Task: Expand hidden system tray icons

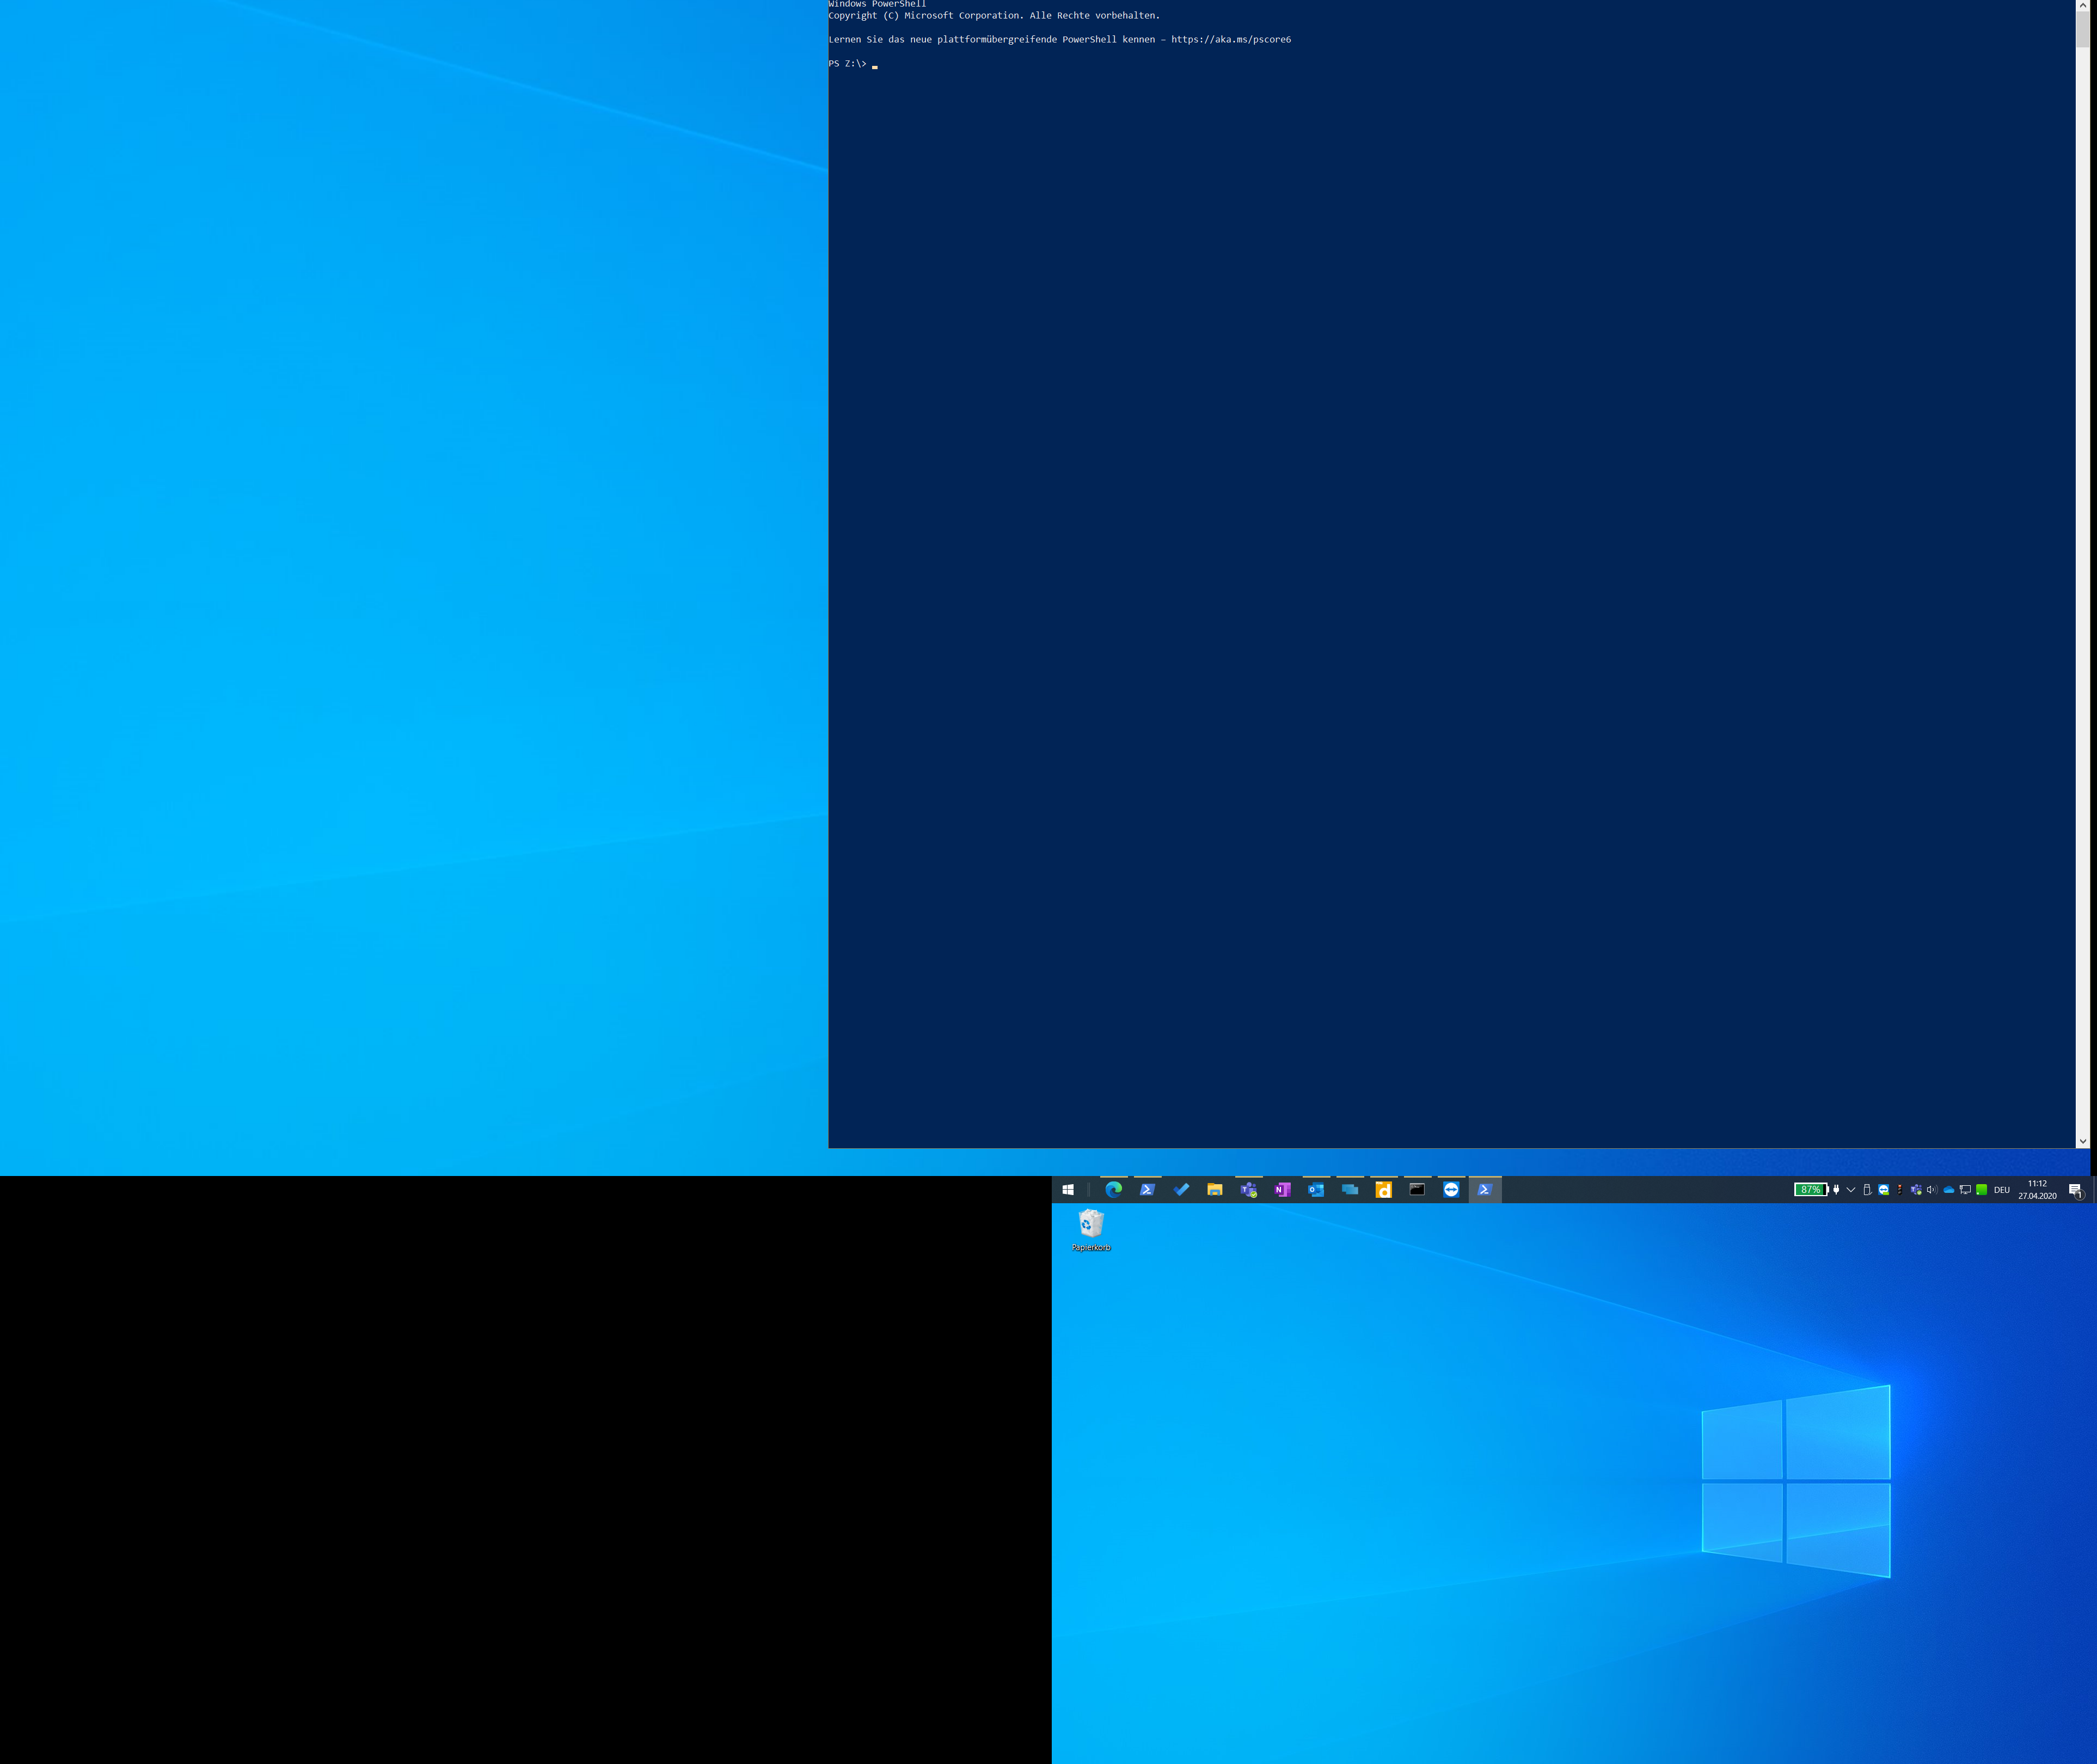Action: 1850,1190
